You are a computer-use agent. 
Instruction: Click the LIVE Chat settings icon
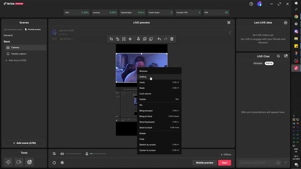(x=278, y=56)
